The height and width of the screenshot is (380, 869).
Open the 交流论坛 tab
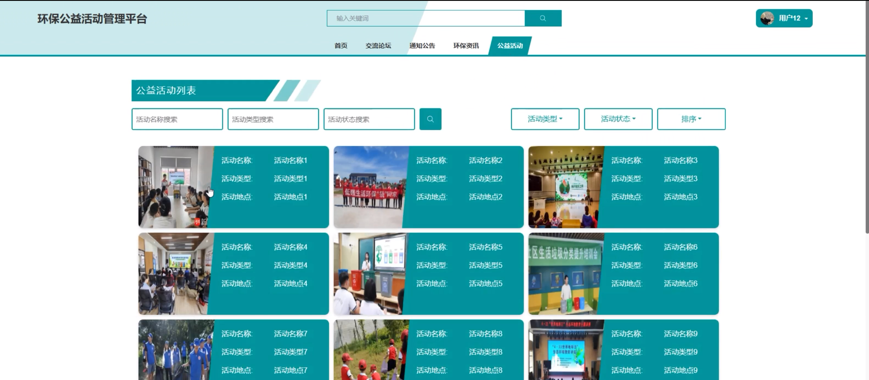(378, 45)
